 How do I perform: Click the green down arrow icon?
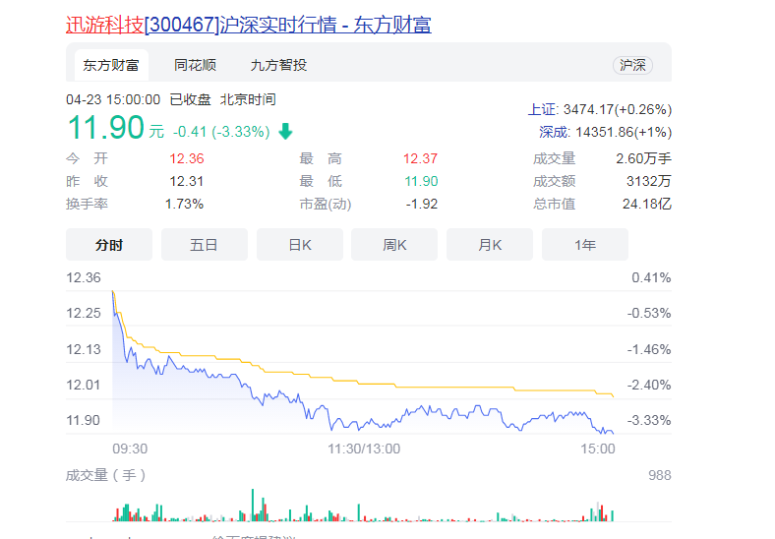pyautogui.click(x=286, y=131)
